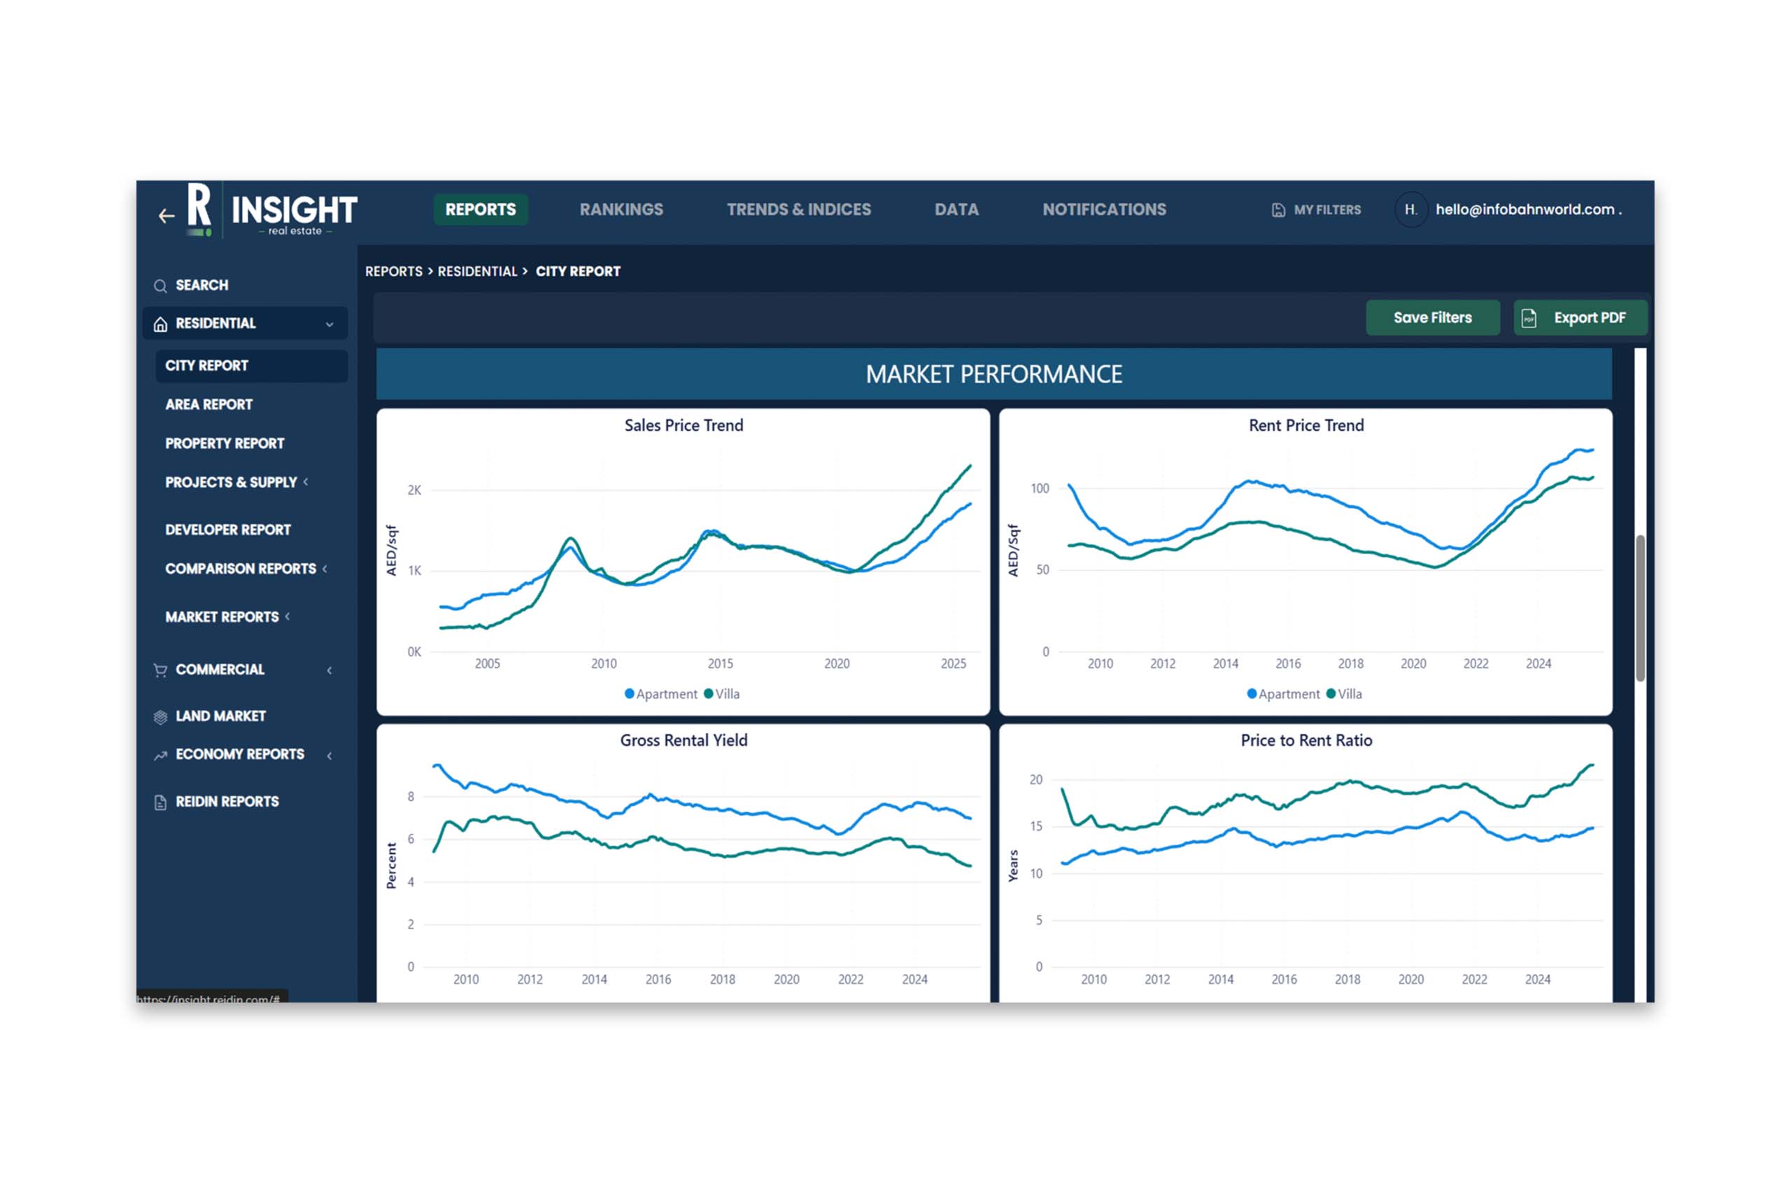Viewport: 1791px width, 1183px height.
Task: Toggle Apartment legend in Sales Price Trend
Action: [x=661, y=694]
